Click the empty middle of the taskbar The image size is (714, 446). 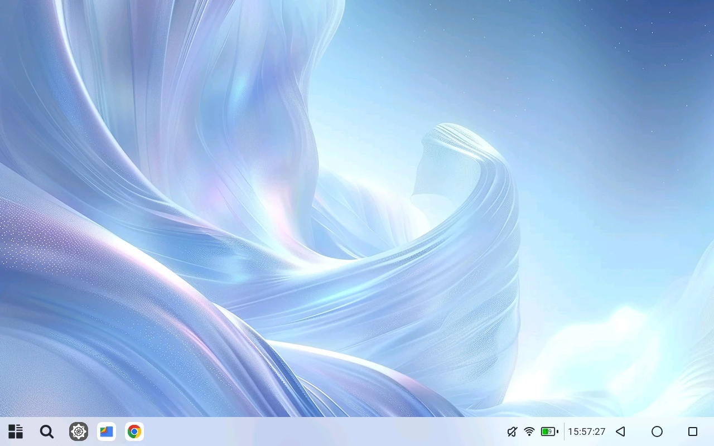pyautogui.click(x=324, y=432)
